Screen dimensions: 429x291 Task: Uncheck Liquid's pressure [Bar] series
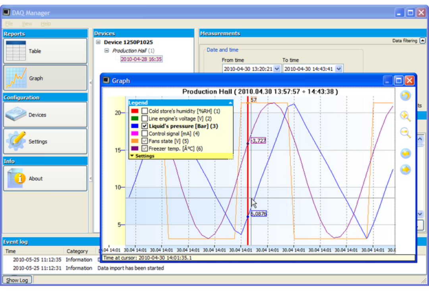click(x=145, y=126)
